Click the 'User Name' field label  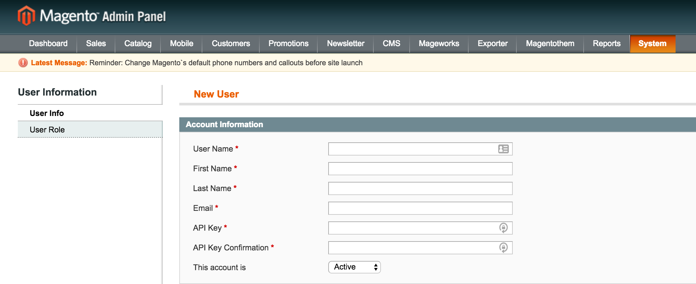213,149
